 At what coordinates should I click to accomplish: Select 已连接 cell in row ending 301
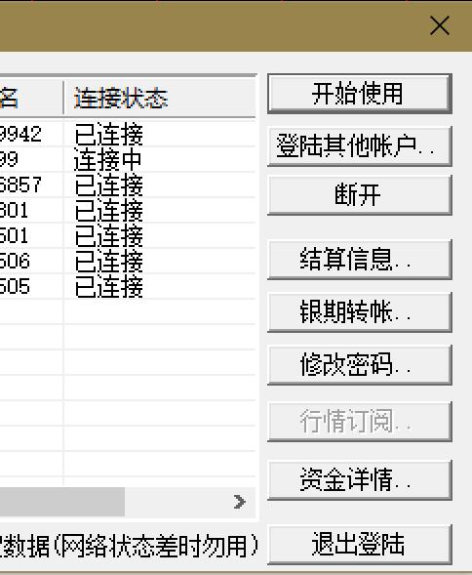pyautogui.click(x=109, y=210)
